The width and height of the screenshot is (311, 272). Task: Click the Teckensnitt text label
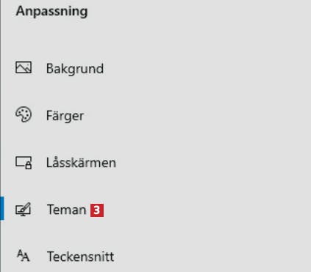point(81,257)
